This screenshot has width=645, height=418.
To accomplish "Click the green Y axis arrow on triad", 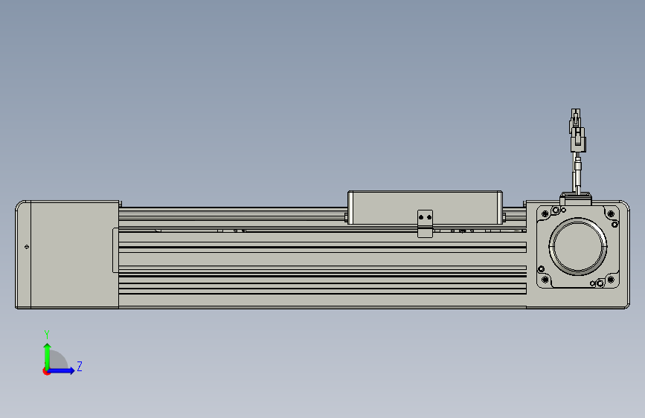I will [x=48, y=356].
